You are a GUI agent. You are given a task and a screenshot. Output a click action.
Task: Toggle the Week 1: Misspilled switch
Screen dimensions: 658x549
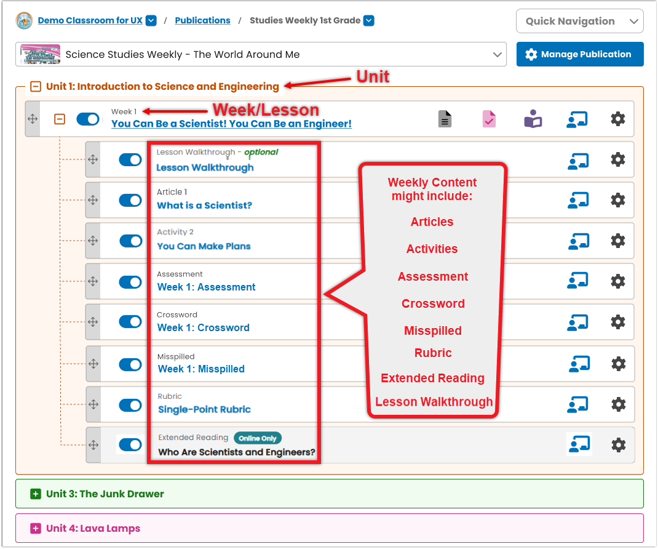130,364
